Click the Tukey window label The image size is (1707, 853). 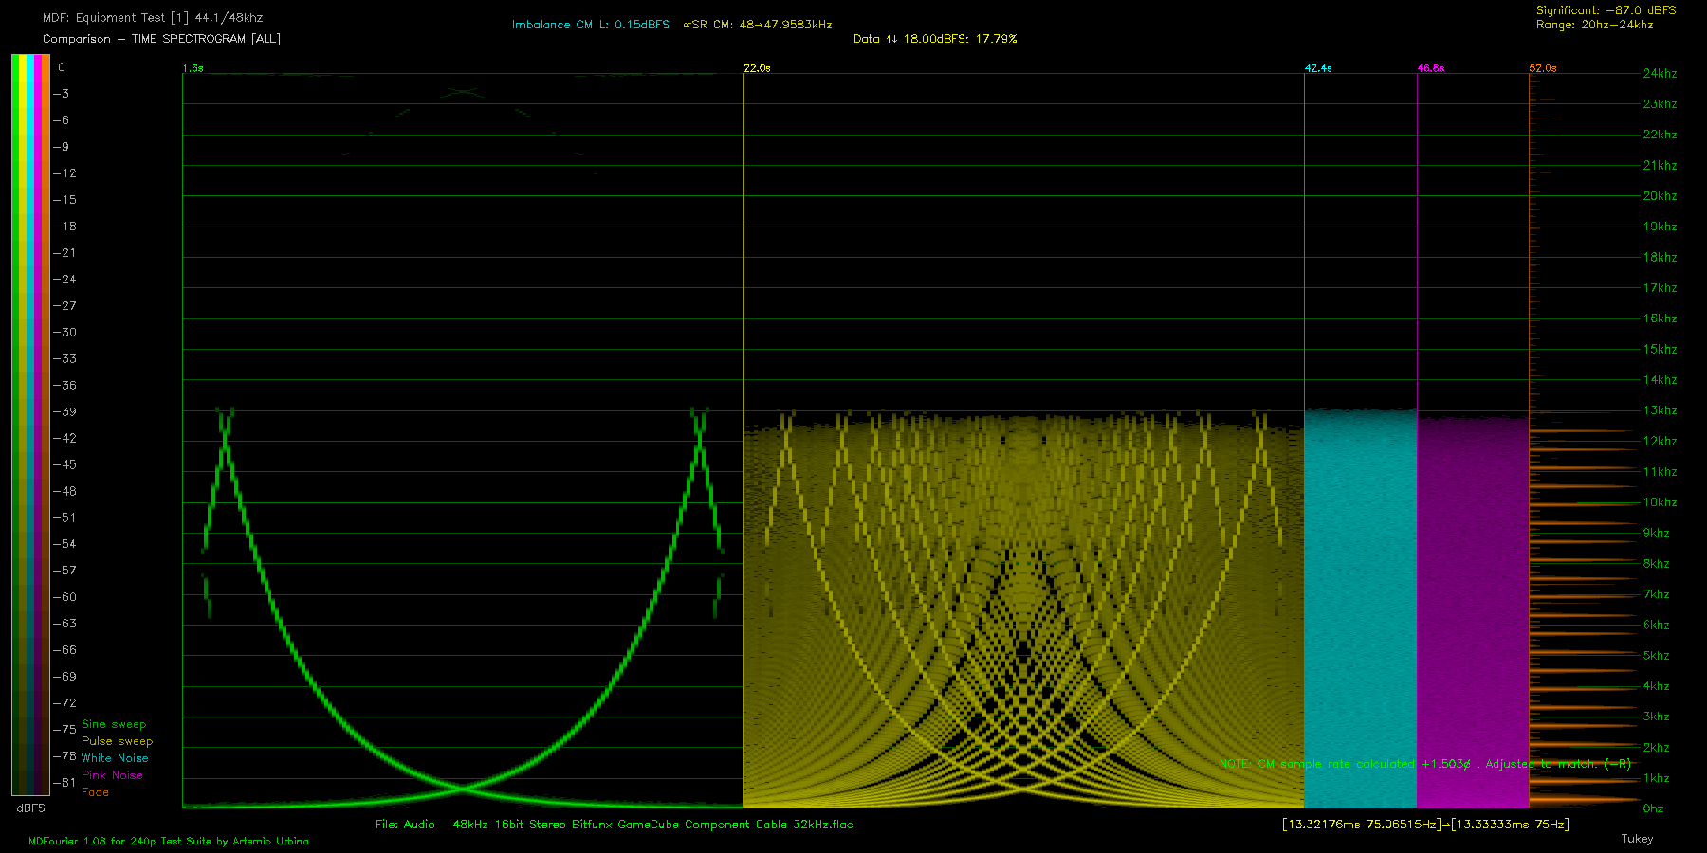pyautogui.click(x=1637, y=839)
